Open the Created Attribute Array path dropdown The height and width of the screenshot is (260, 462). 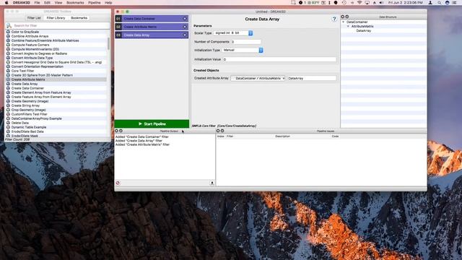tap(258, 79)
